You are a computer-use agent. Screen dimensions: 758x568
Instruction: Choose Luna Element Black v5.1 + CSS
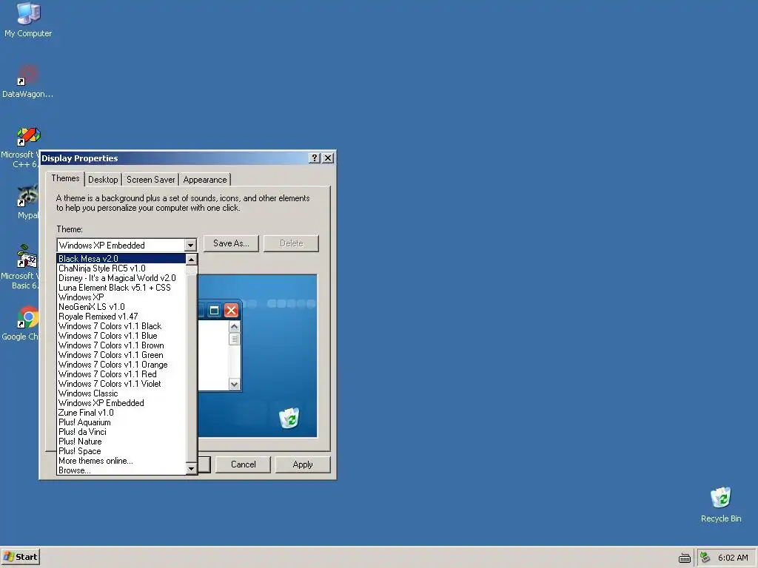[x=121, y=288]
